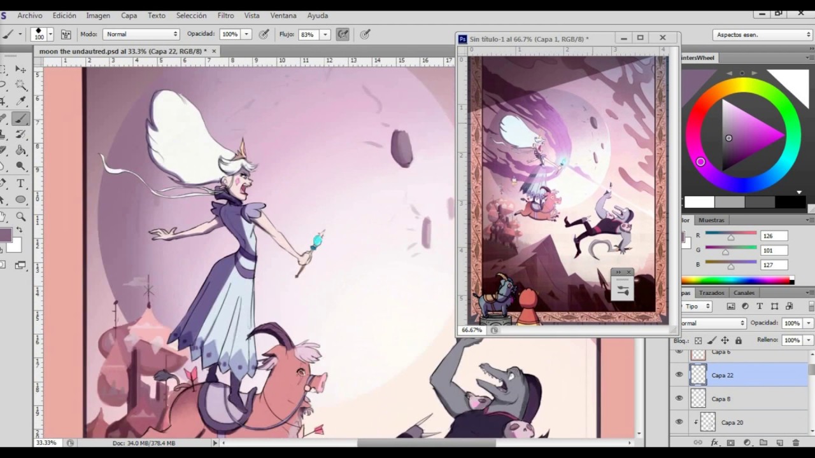This screenshot has width=815, height=458.
Task: Select the History Brush tool
Action: pyautogui.click(x=21, y=134)
